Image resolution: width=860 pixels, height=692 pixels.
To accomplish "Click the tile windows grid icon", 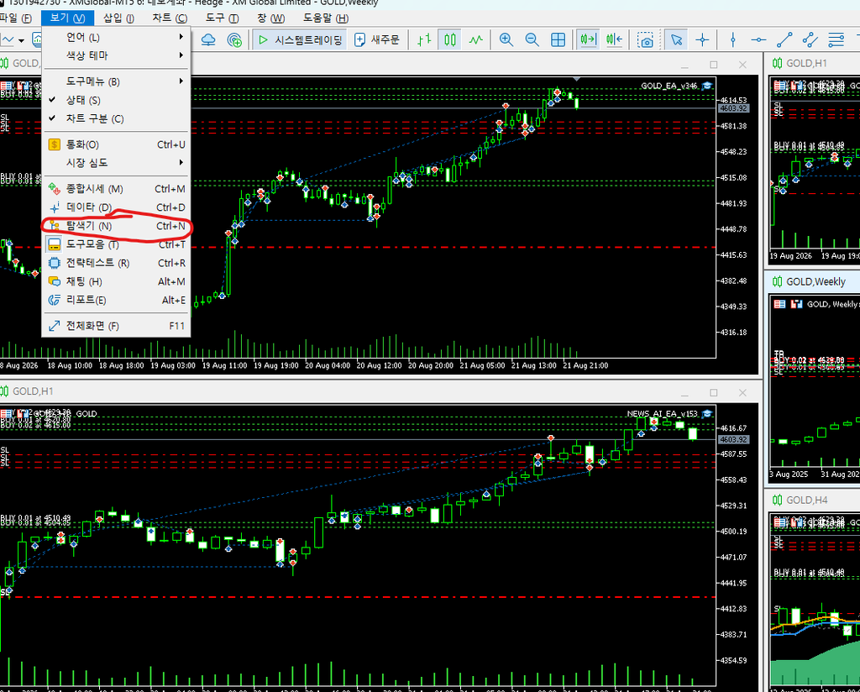I will point(558,39).
